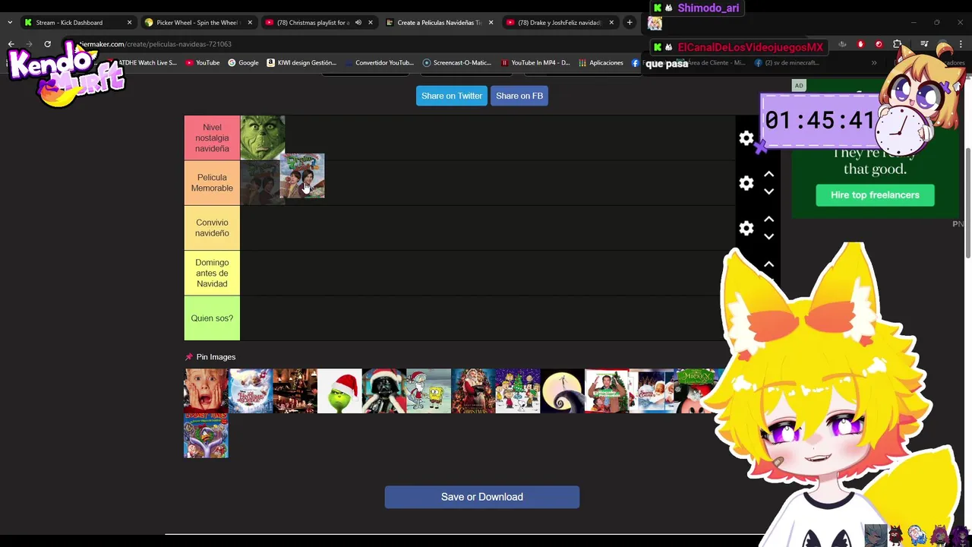Move Convivio navideño row up
The height and width of the screenshot is (547, 972).
(768, 219)
